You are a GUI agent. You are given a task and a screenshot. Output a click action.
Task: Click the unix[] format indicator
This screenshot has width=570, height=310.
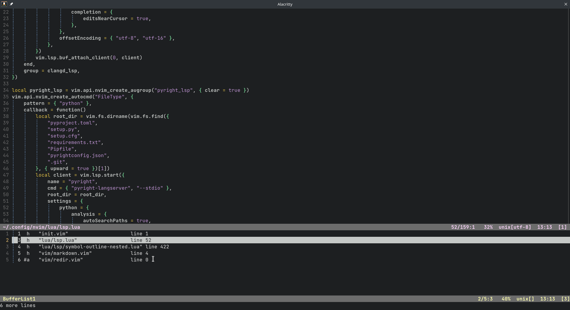pos(525,299)
